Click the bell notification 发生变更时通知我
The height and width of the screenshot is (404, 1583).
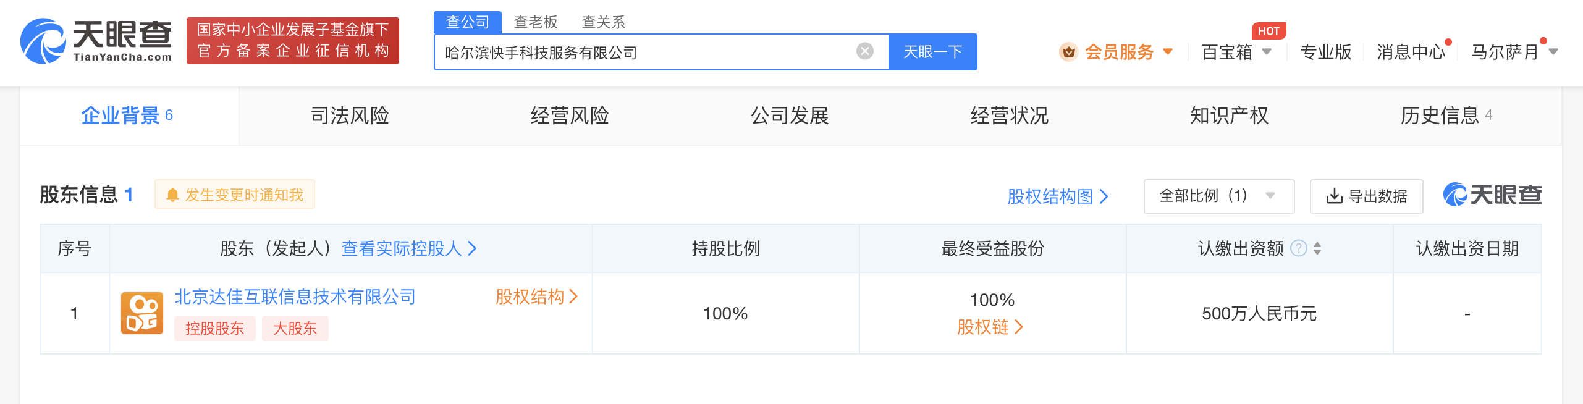click(x=235, y=195)
